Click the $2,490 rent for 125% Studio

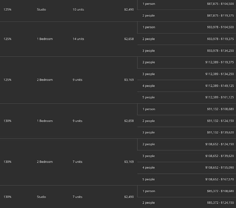pyautogui.click(x=129, y=10)
